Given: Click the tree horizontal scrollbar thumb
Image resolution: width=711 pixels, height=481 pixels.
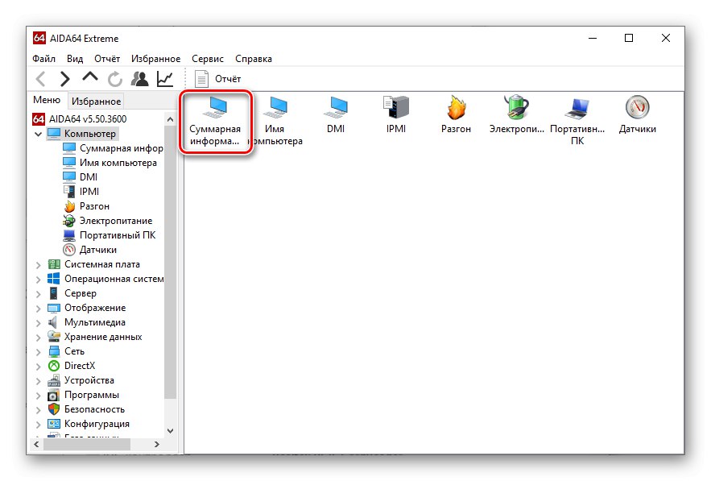Looking at the screenshot, I should point(87,444).
